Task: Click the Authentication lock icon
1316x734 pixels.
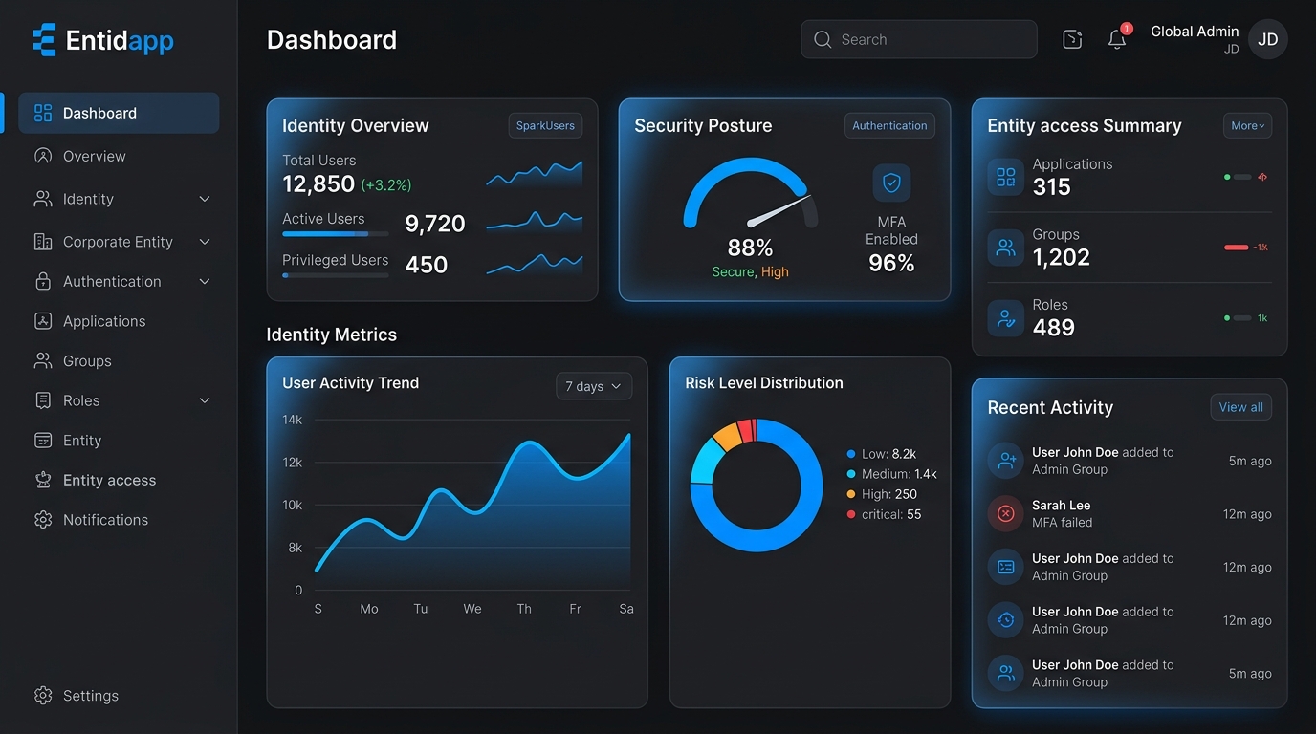Action: (x=43, y=281)
